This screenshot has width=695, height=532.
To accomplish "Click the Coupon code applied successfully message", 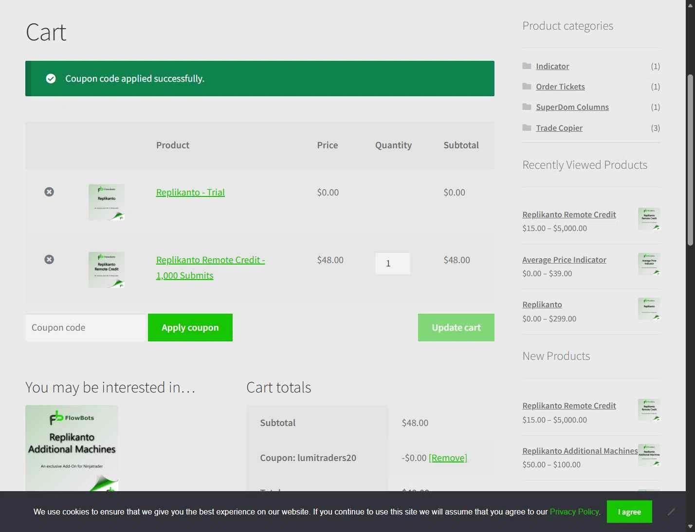I will click(x=135, y=78).
